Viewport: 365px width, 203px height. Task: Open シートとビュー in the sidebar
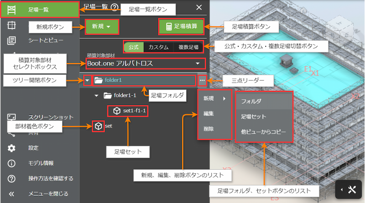tap(46, 41)
